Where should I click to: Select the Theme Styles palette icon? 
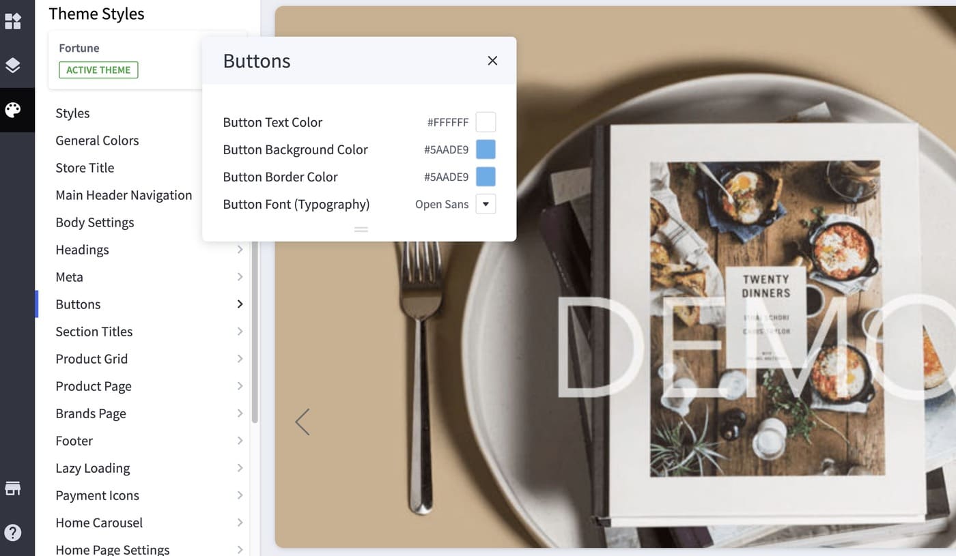tap(13, 110)
